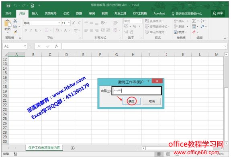Screen dimensions: 231x159
Task: Align text to the left
Action: (86, 30)
